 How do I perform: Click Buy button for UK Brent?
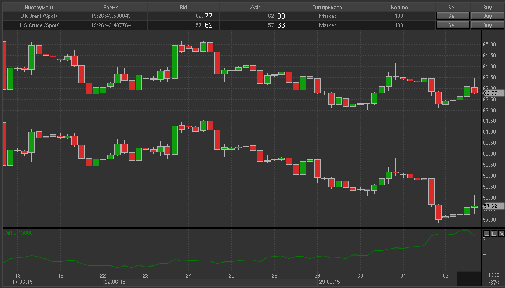(x=487, y=16)
